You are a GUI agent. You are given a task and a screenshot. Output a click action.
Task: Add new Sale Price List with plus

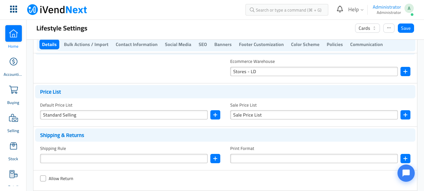[405, 115]
